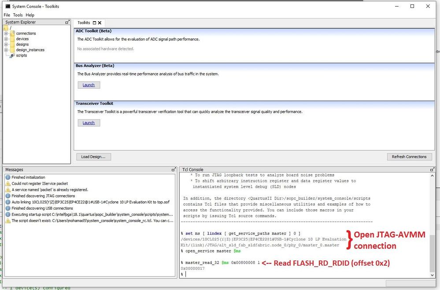Click the Tcl Console prompt input line

click(304, 274)
